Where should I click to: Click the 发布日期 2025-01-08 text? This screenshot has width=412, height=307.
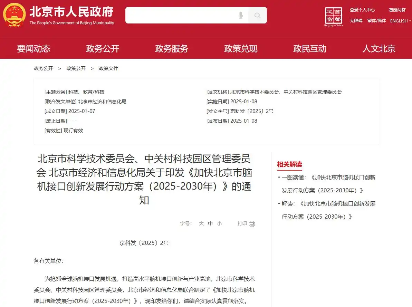click(x=232, y=121)
